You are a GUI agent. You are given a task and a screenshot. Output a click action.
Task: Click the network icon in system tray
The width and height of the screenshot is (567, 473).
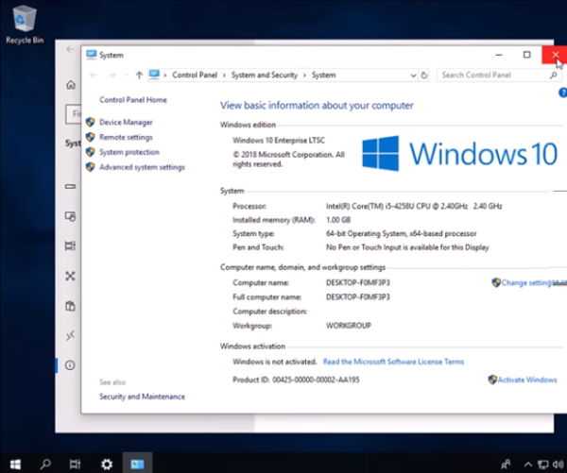coord(542,465)
